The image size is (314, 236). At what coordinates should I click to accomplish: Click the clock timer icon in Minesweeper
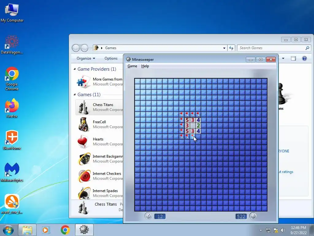148,216
